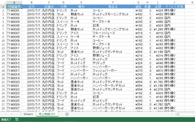
Task: Click quantity 4 cell in row 23
Action: coord(147,89)
